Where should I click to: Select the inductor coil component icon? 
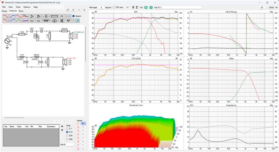click(x=46, y=21)
